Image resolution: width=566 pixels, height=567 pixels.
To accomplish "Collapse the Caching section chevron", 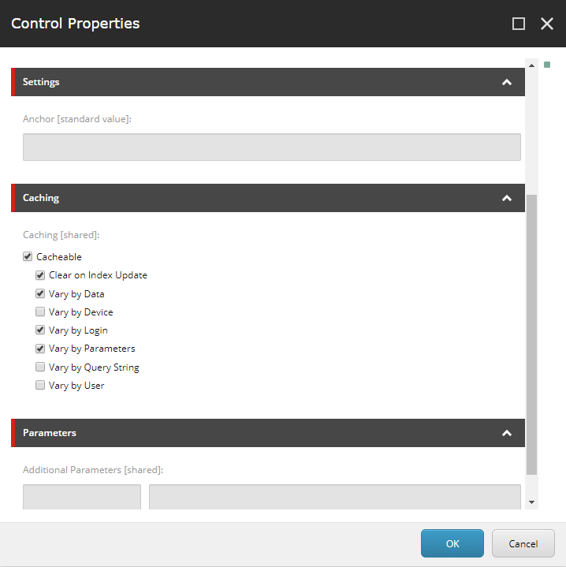I will pyautogui.click(x=507, y=198).
